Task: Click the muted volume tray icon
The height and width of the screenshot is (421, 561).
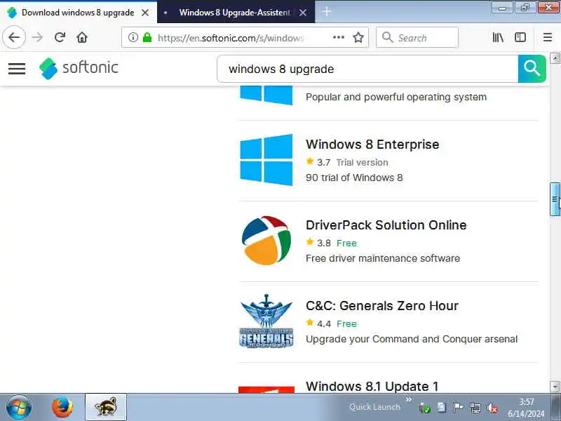Action: point(492,408)
